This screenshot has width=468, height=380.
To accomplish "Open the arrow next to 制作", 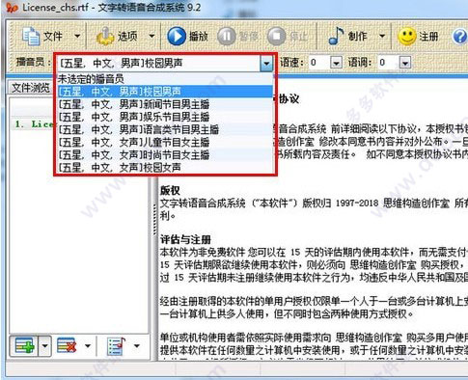I will [x=382, y=36].
